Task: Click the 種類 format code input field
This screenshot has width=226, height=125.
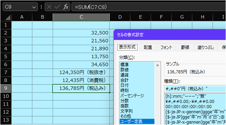Action: tap(195, 89)
